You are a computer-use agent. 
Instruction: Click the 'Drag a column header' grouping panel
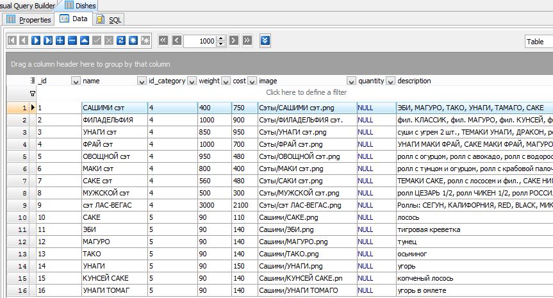click(279, 64)
